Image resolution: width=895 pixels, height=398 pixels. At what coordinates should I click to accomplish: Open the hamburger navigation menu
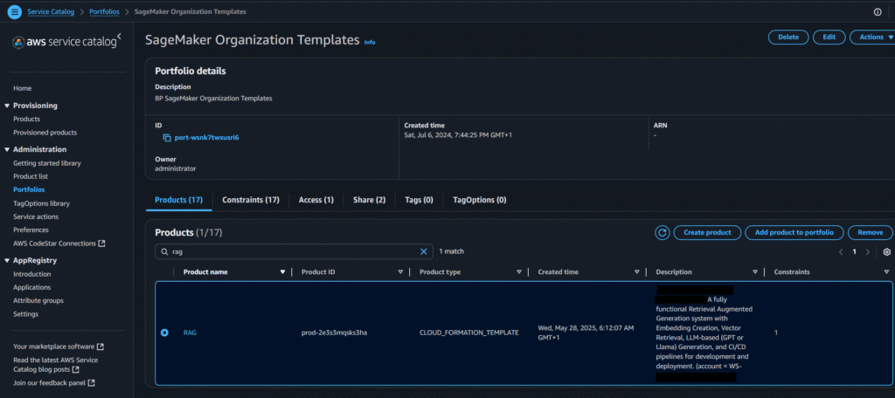coord(13,11)
